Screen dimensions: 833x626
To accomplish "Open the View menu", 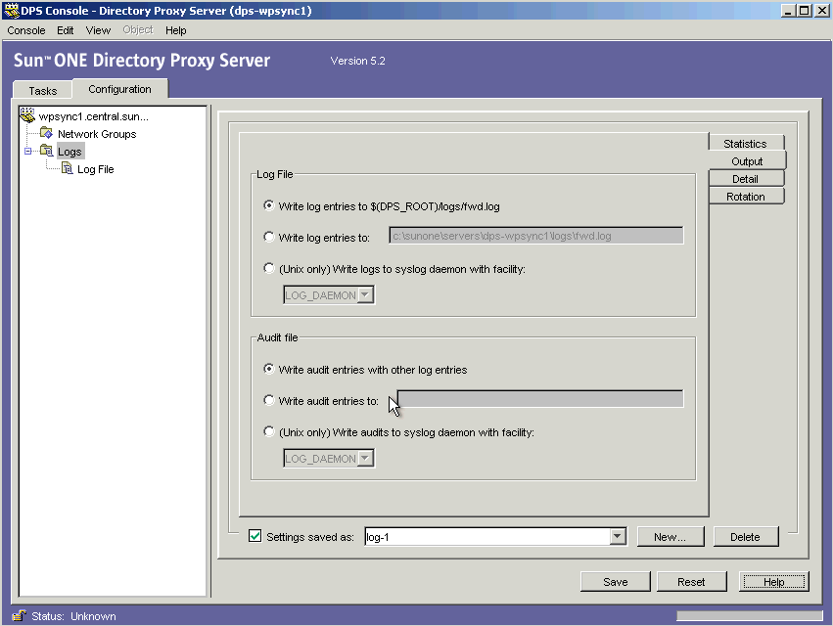I will click(x=98, y=30).
